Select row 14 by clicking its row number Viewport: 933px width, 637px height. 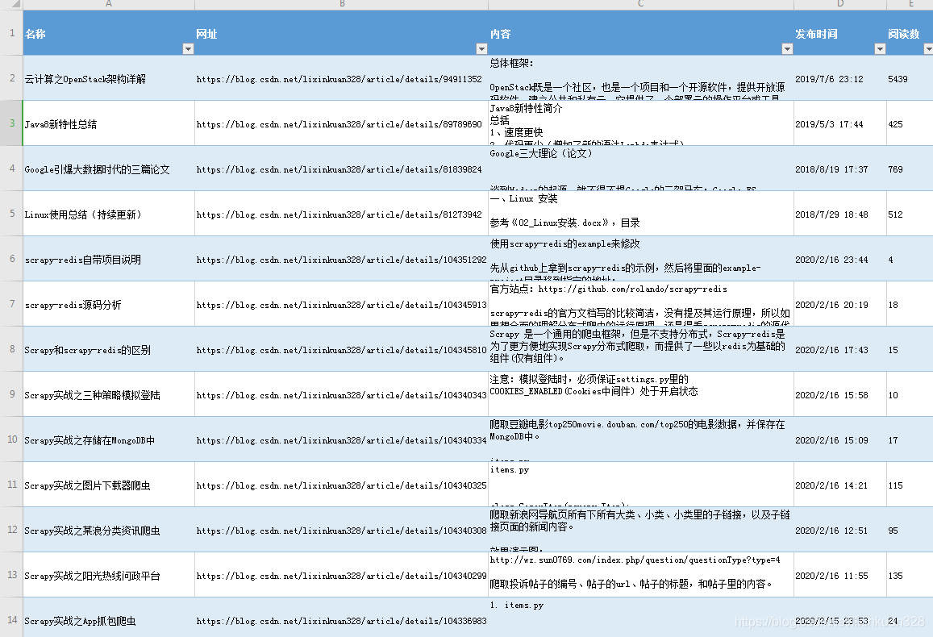coord(9,621)
